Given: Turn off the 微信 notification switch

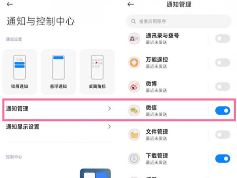Looking at the screenshot, I should [x=223, y=110].
